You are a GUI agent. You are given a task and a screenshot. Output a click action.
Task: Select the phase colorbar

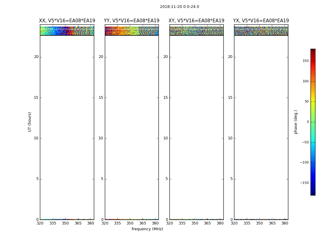pos(313,122)
